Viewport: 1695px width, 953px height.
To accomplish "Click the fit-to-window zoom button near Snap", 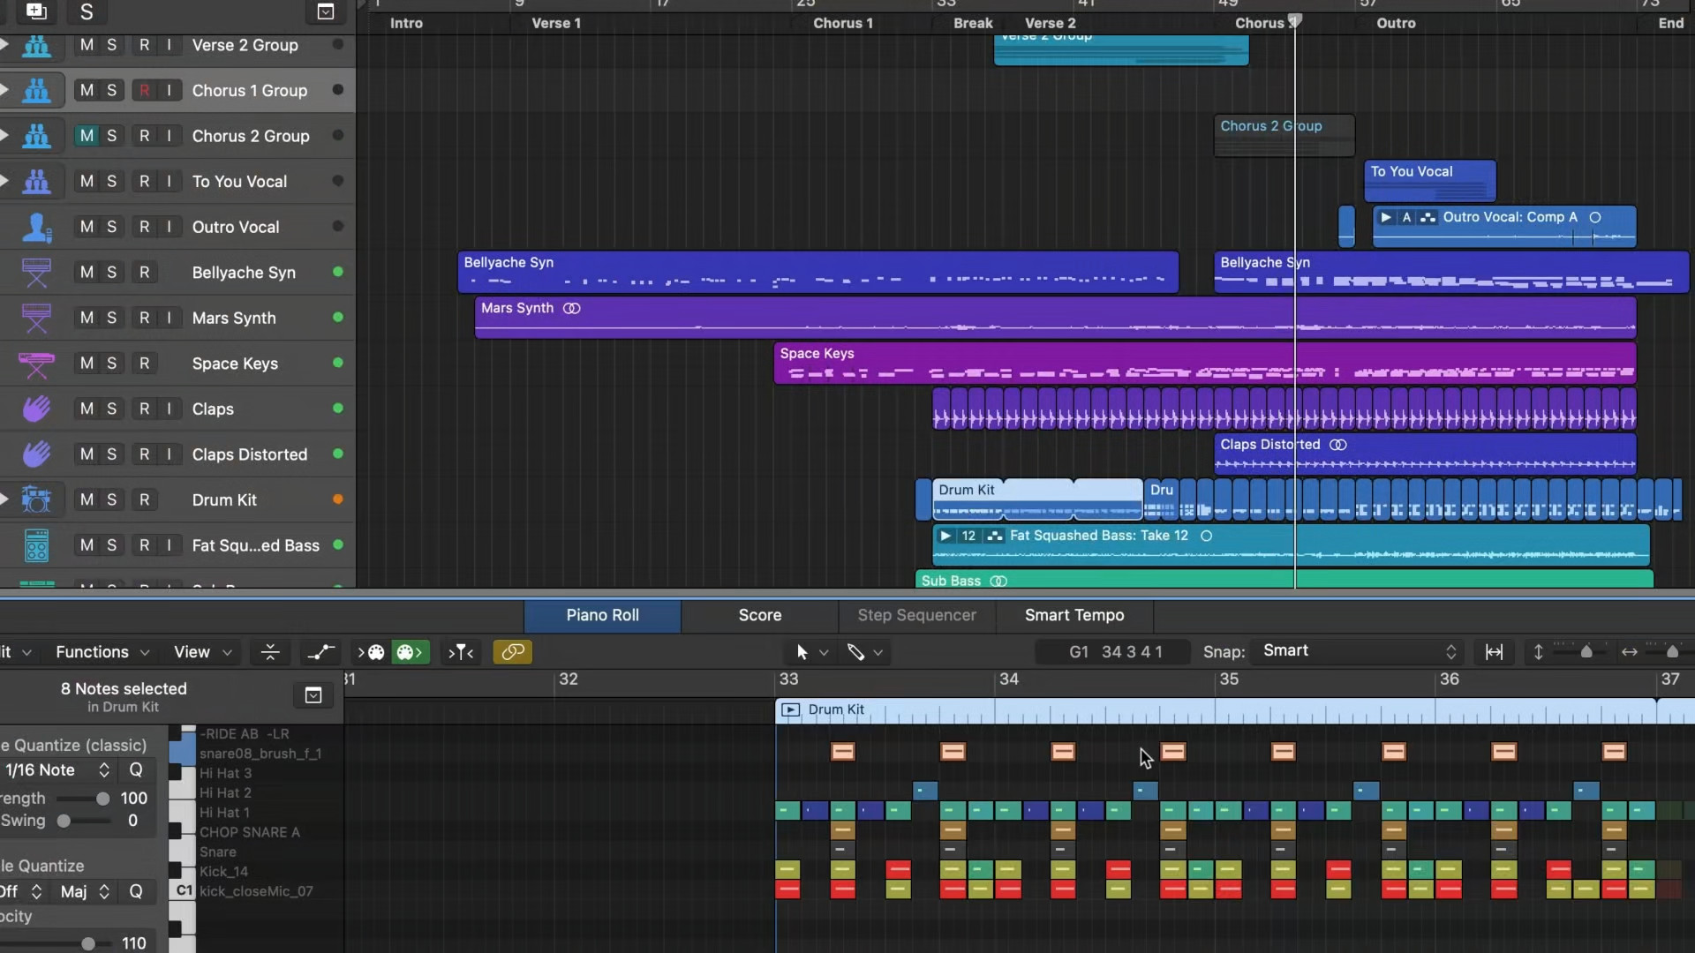I will 1495,652.
